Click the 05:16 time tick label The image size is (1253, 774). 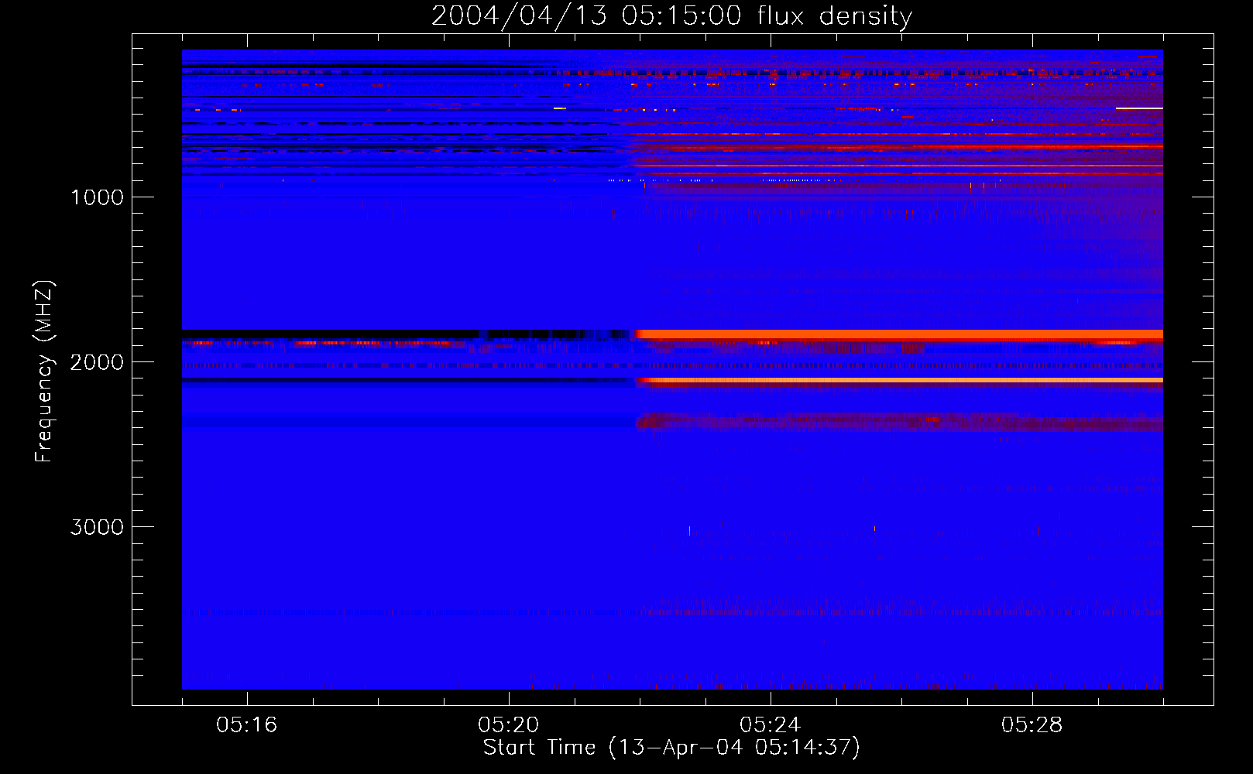(247, 724)
